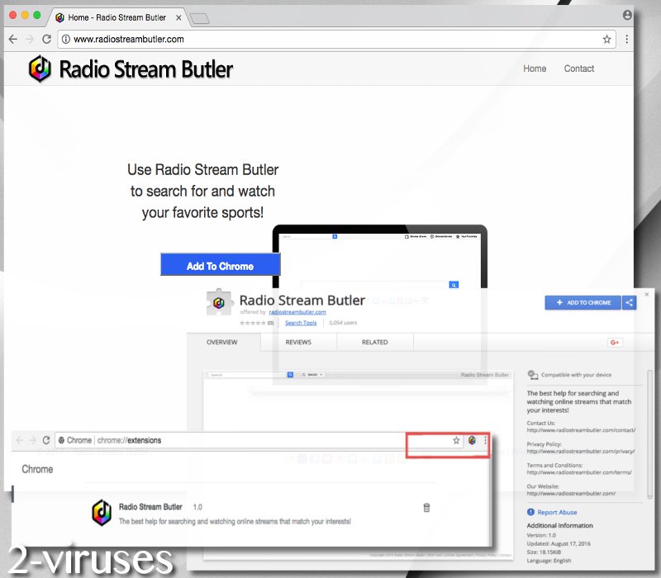Go back using the browser back arrow
Viewport: 661px width, 578px height.
(12, 39)
